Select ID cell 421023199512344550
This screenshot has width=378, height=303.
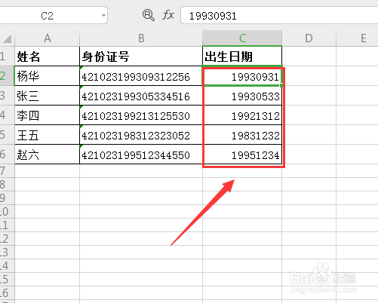pyautogui.click(x=141, y=155)
